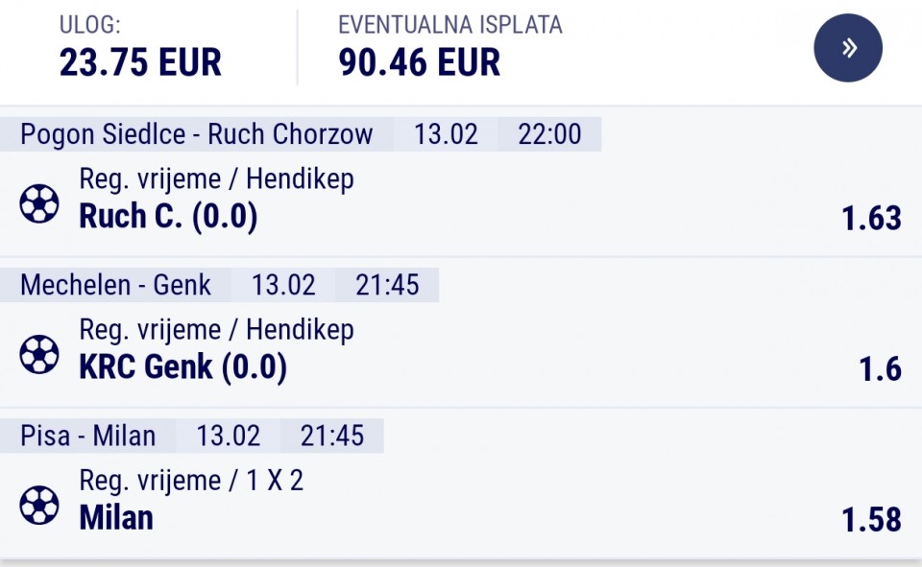
Task: Click soccer ball icon beside Milan
Action: tap(39, 505)
